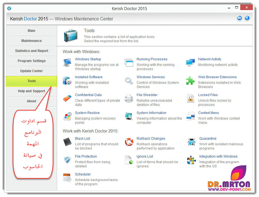Open the Locked Files link
This screenshot has width=259, height=197.
(208, 95)
